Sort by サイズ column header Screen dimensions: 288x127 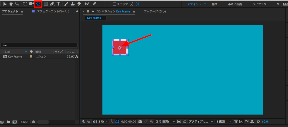click(59, 52)
